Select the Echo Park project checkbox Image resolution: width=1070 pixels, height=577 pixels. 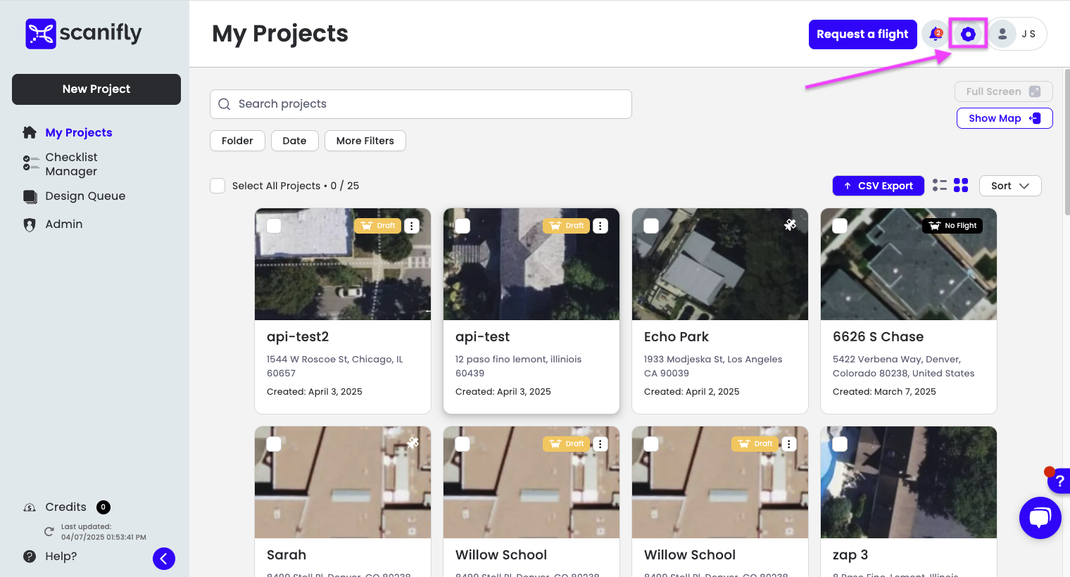[x=651, y=226]
